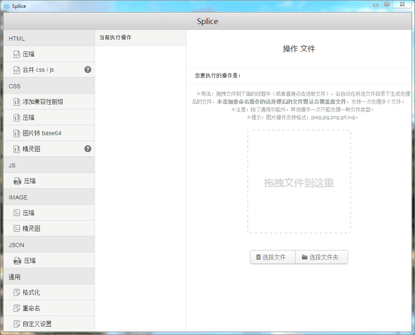Click the 图片转 base64 icon
Screen dimensions: 415x335
point(17,133)
